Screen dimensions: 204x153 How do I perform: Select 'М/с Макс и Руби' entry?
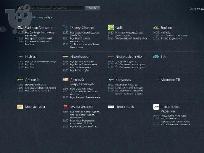[x=79, y=70]
